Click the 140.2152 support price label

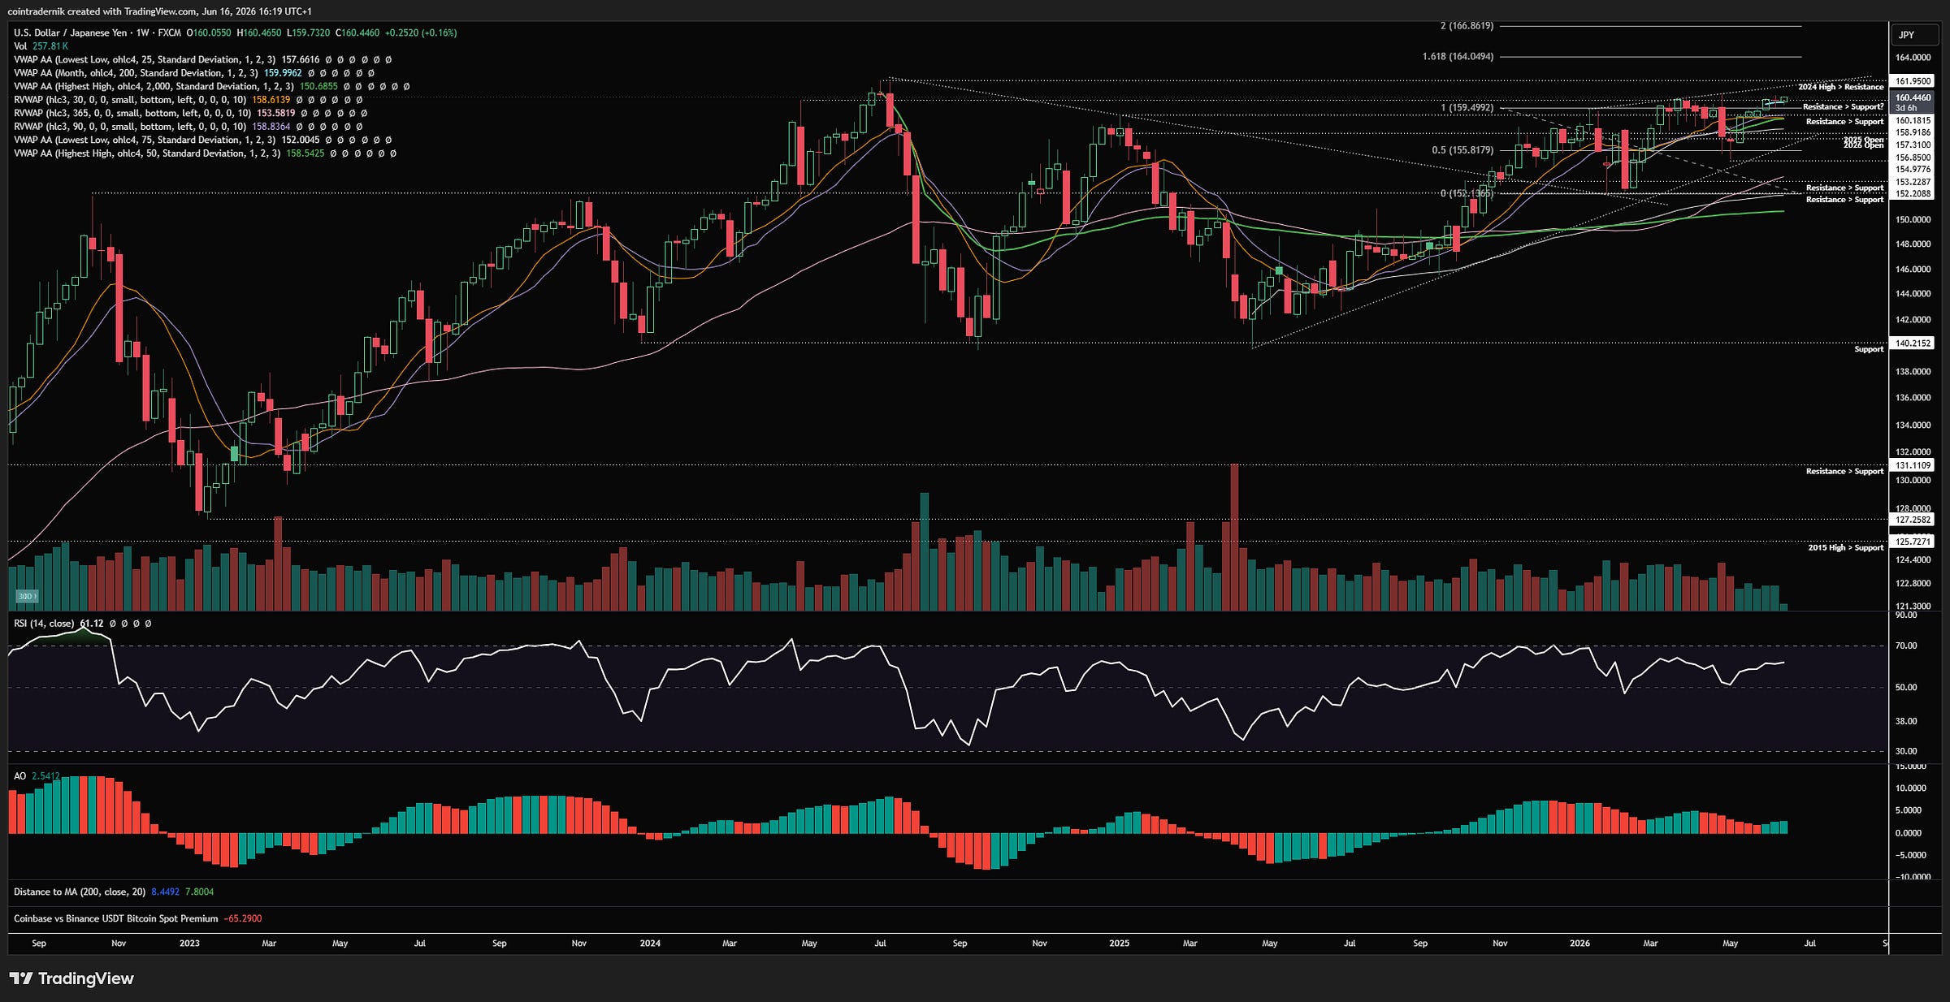(x=1913, y=343)
